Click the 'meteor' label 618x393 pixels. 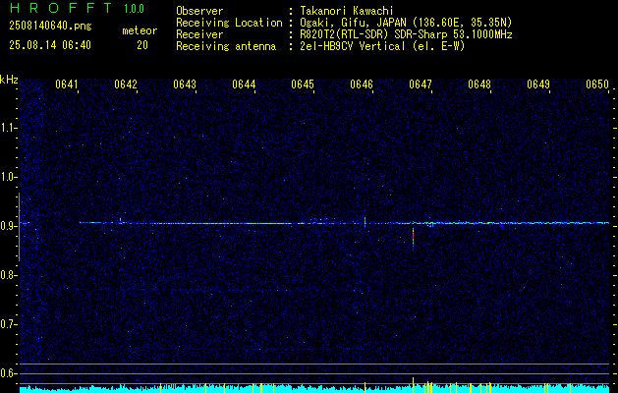point(140,30)
